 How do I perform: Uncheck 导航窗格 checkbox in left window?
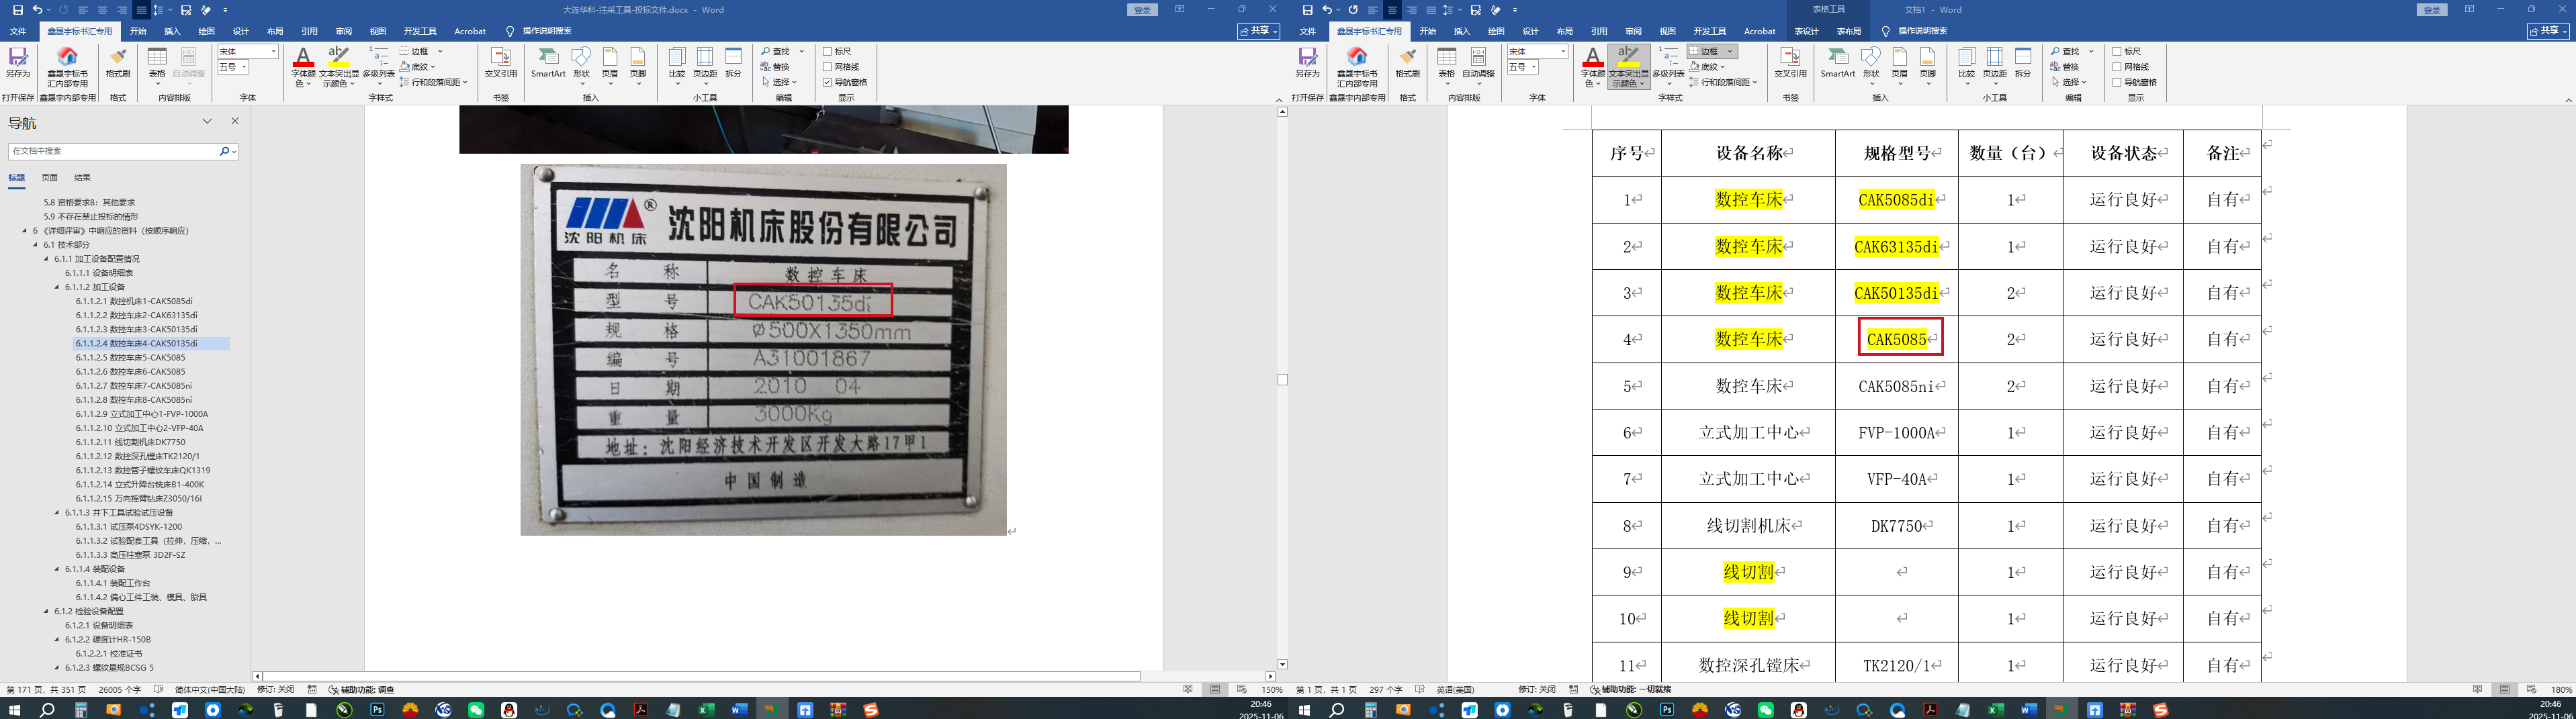tap(827, 82)
